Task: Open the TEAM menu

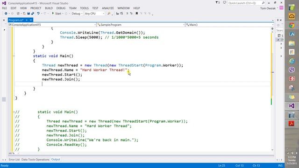Action: [73, 8]
